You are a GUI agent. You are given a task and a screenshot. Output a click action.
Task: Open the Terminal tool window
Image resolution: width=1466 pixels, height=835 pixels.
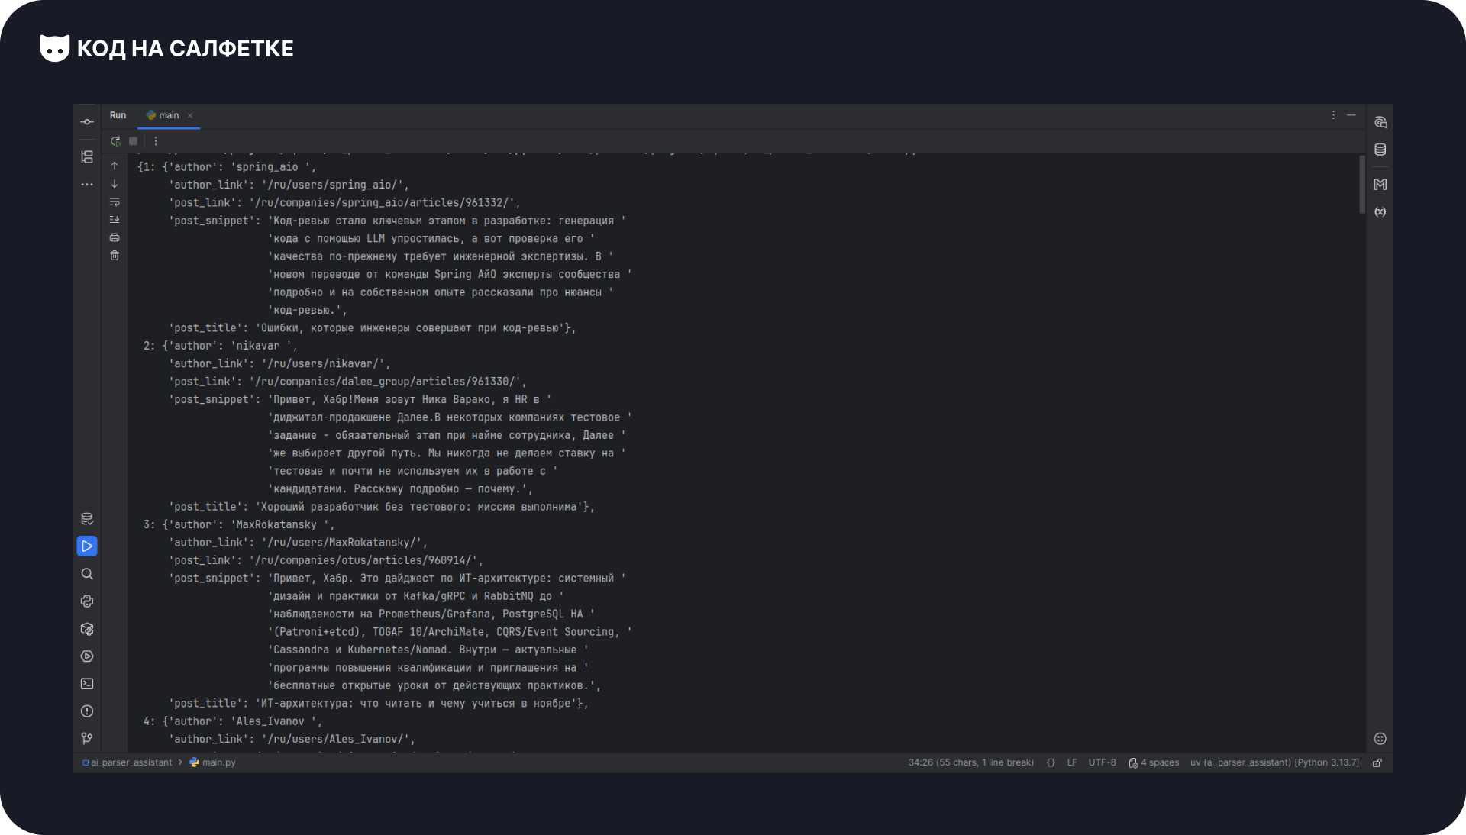87,684
